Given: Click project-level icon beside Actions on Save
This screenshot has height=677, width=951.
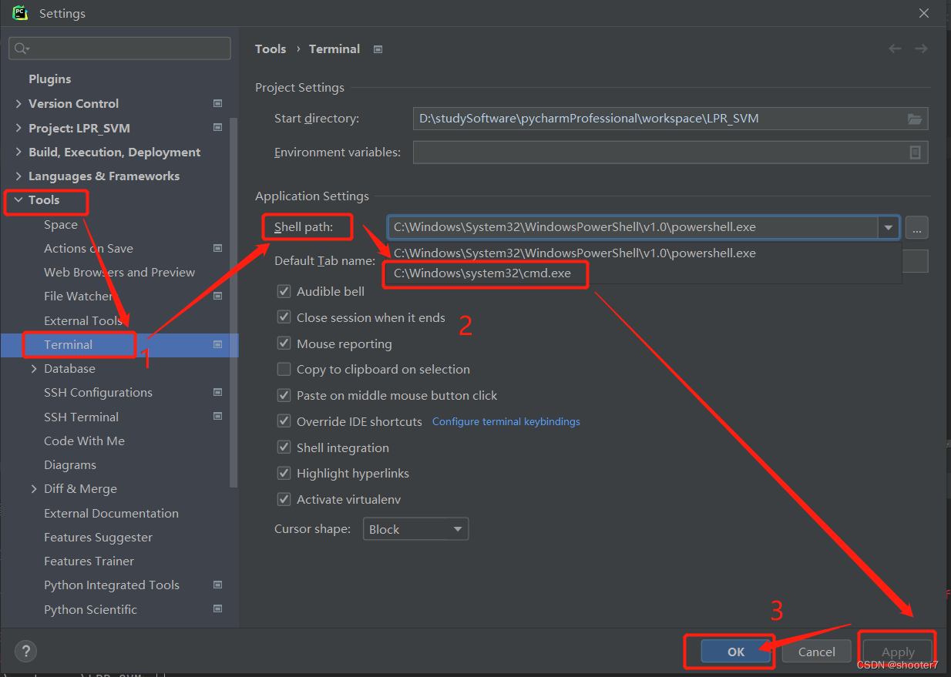Looking at the screenshot, I should pos(218,249).
